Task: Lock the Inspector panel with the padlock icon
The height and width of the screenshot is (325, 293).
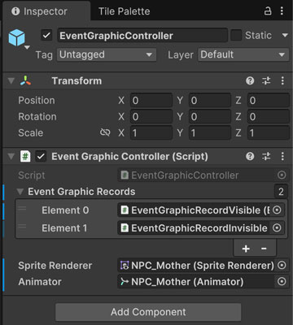Action: click(268, 11)
